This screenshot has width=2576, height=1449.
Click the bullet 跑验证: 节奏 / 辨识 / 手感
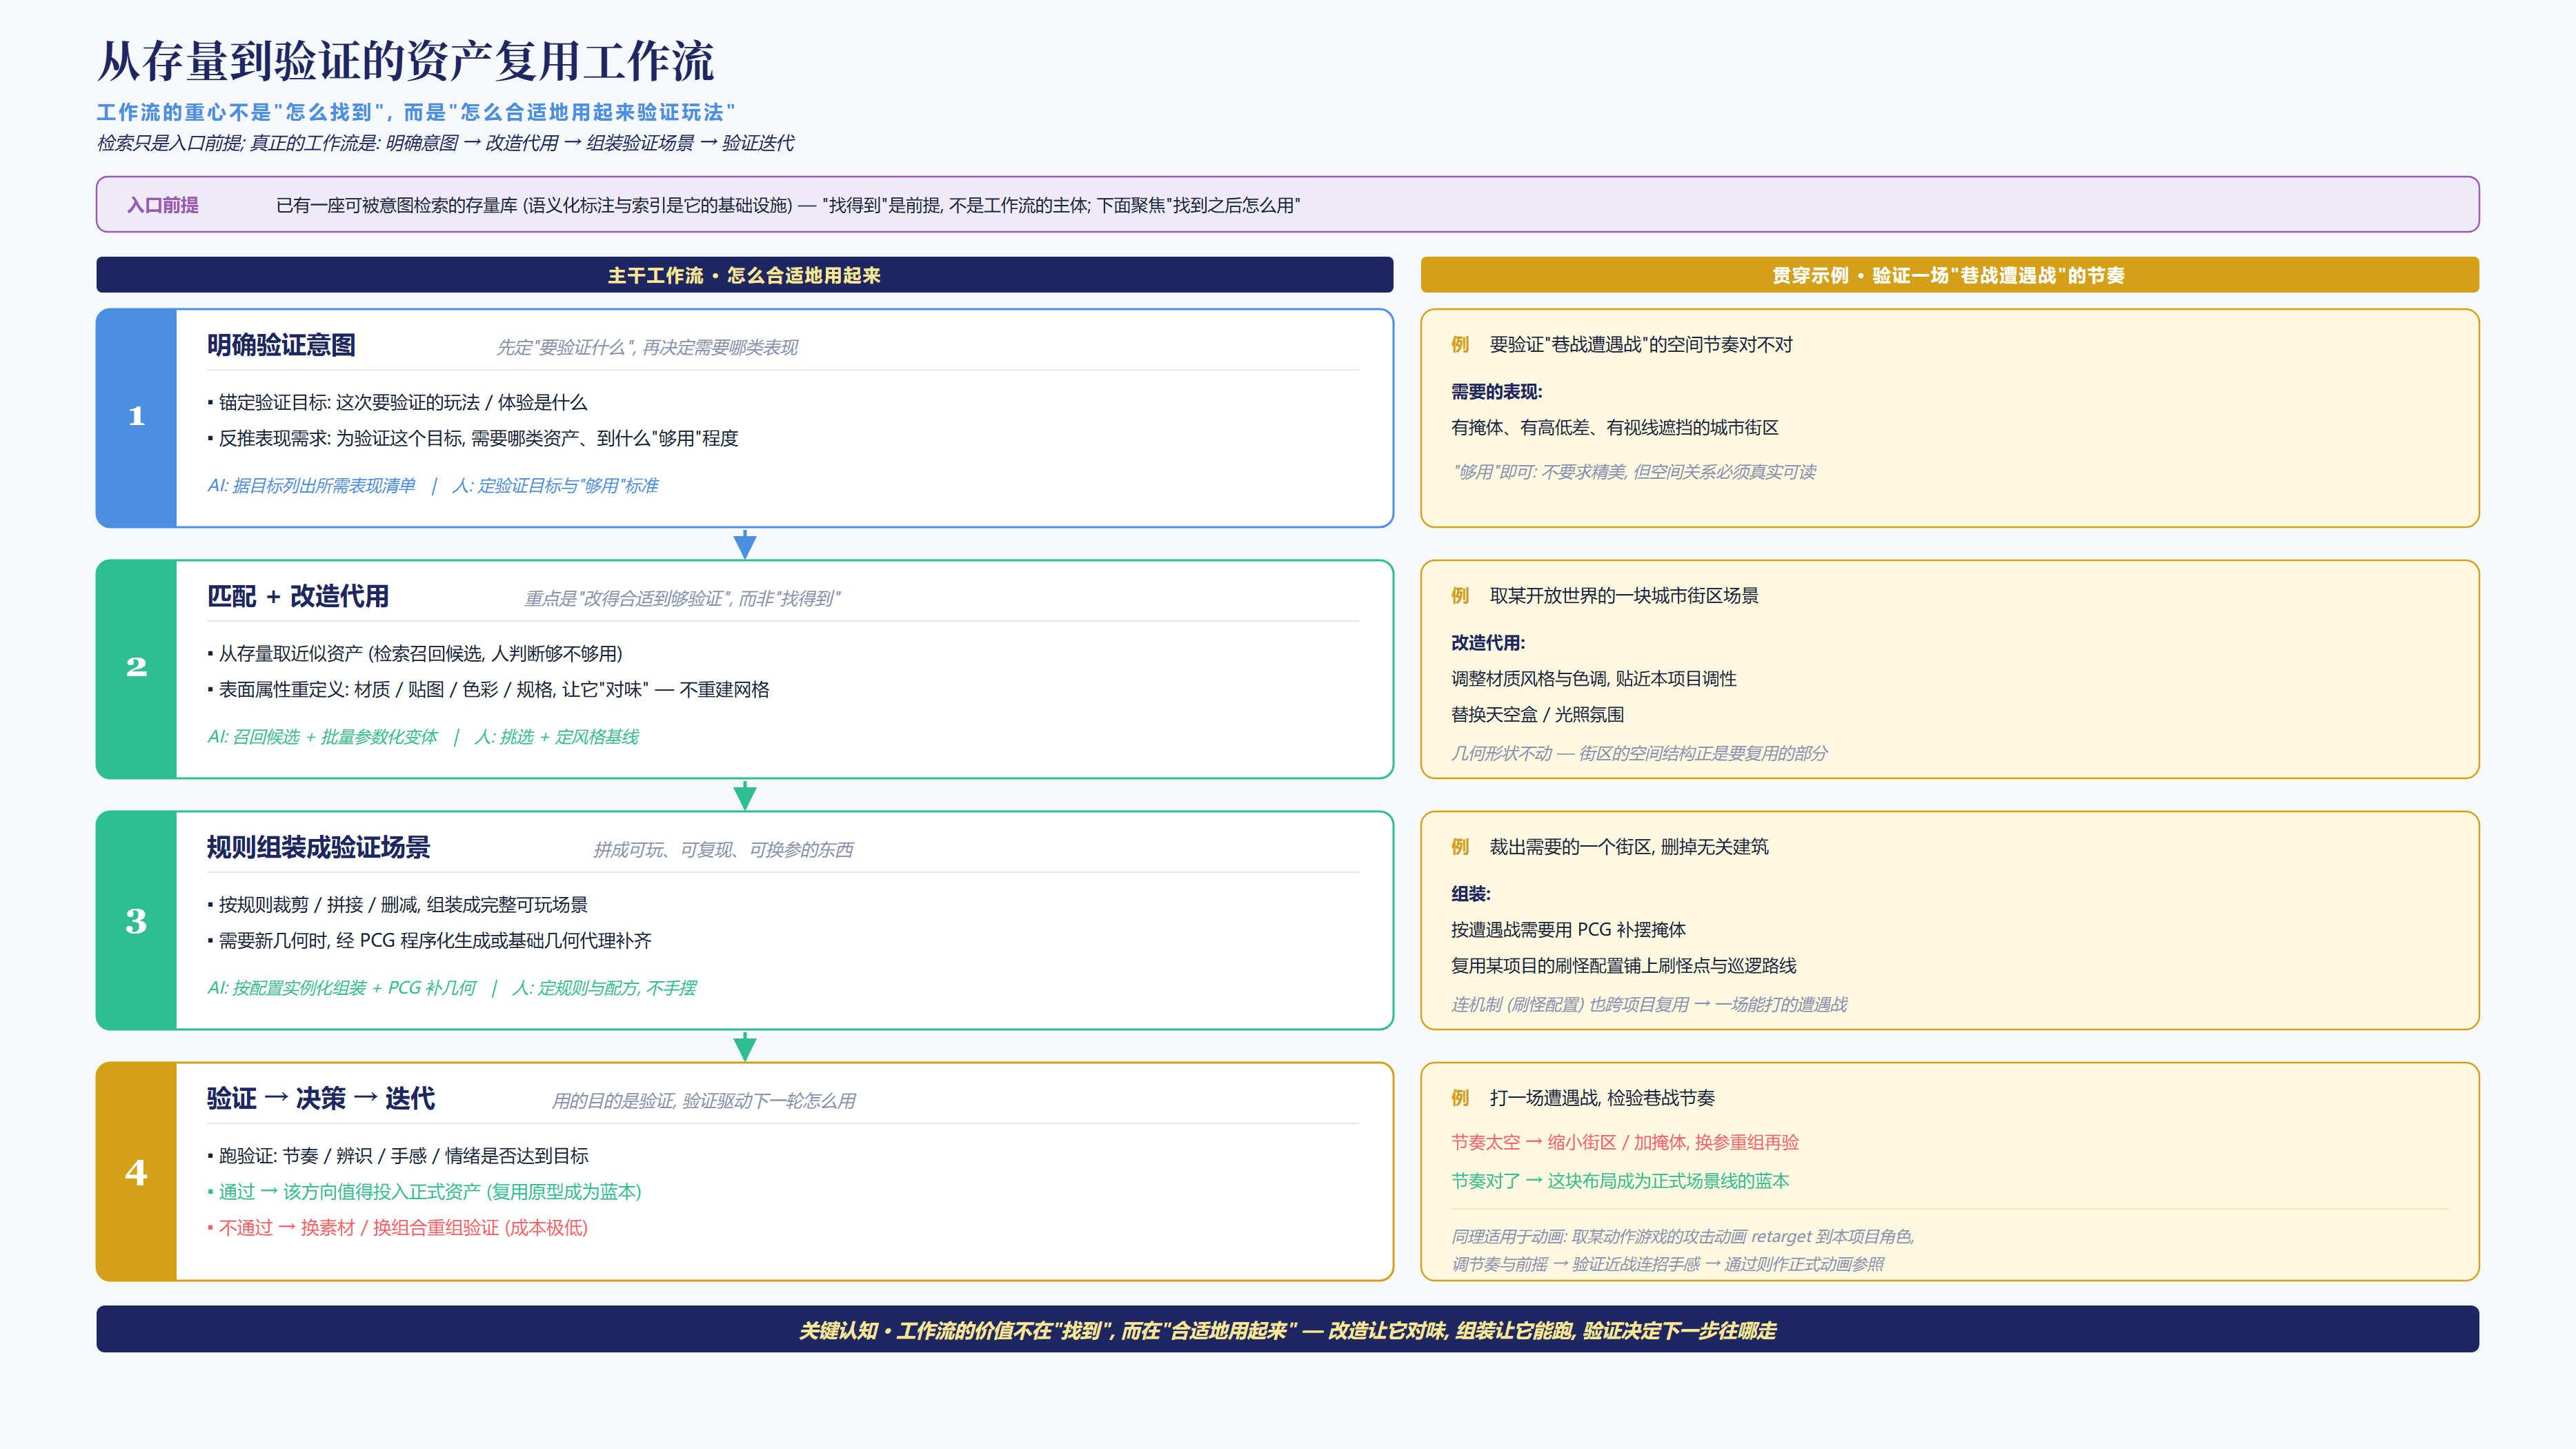[398, 1155]
